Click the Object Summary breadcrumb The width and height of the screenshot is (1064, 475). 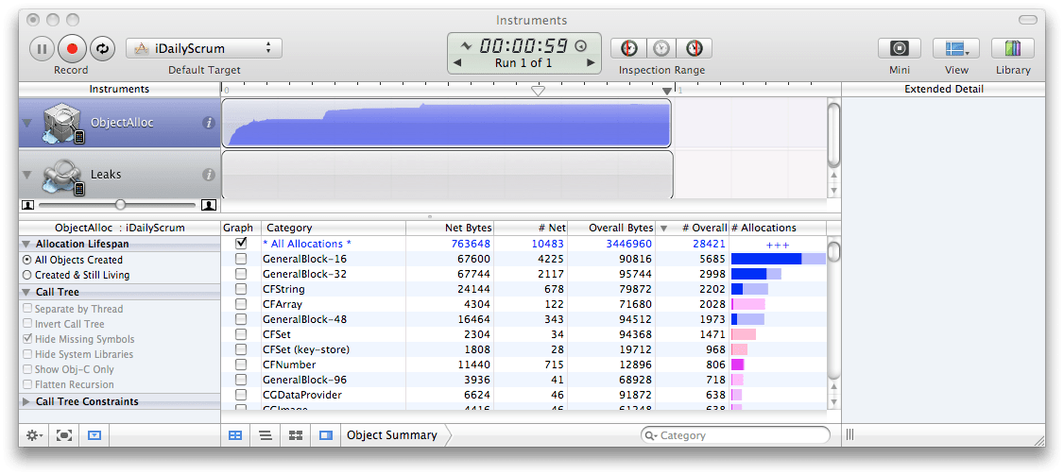pos(391,435)
